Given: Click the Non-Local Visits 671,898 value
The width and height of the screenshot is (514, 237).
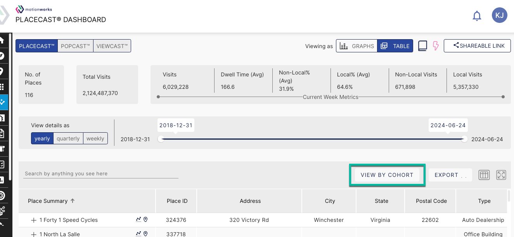Looking at the screenshot, I should tap(405, 87).
